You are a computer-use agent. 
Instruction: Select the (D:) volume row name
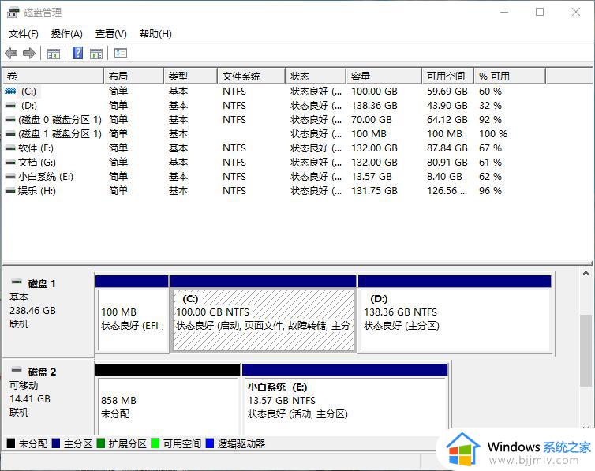point(29,106)
